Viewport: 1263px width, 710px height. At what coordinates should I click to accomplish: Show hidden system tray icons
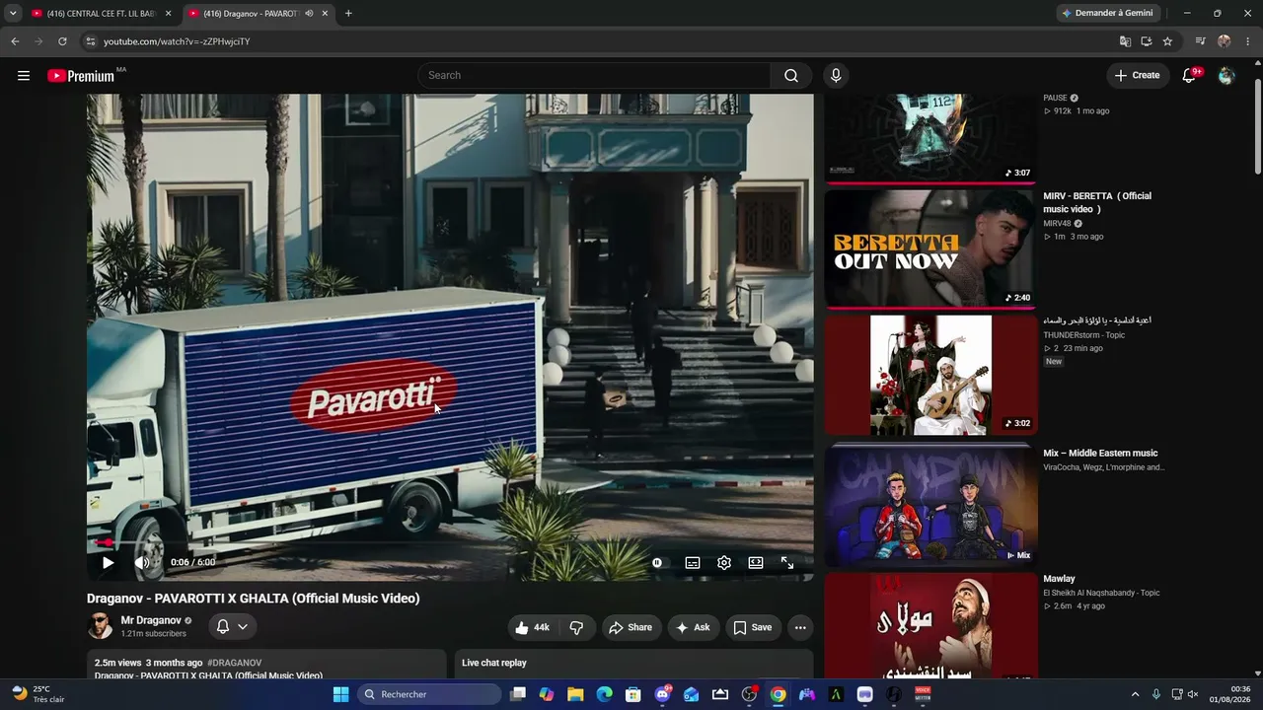pos(1135,694)
